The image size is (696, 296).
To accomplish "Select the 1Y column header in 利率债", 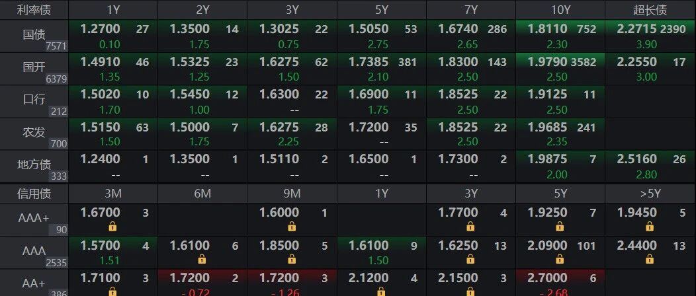I will click(112, 10).
